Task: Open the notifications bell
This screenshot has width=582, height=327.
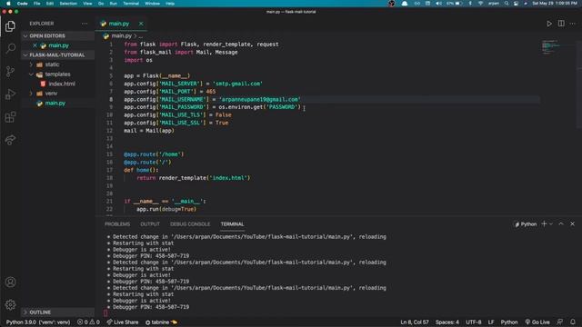Action: (573, 322)
